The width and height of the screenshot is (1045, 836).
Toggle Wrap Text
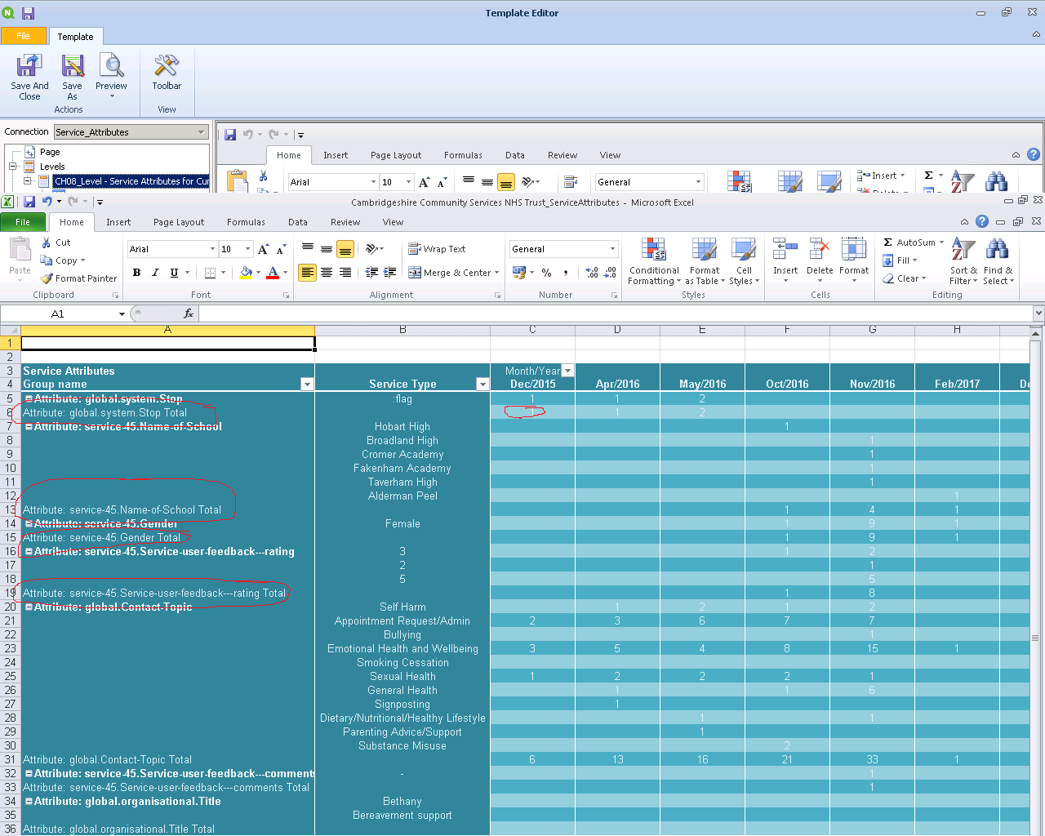[437, 249]
